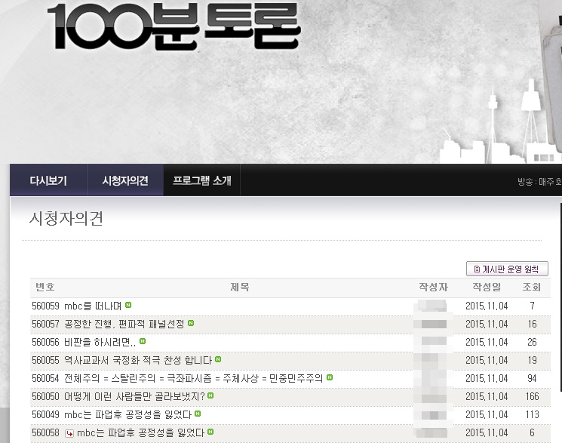This screenshot has width=562, height=443.
Task: Click the 작성일 column header
Action: click(487, 287)
